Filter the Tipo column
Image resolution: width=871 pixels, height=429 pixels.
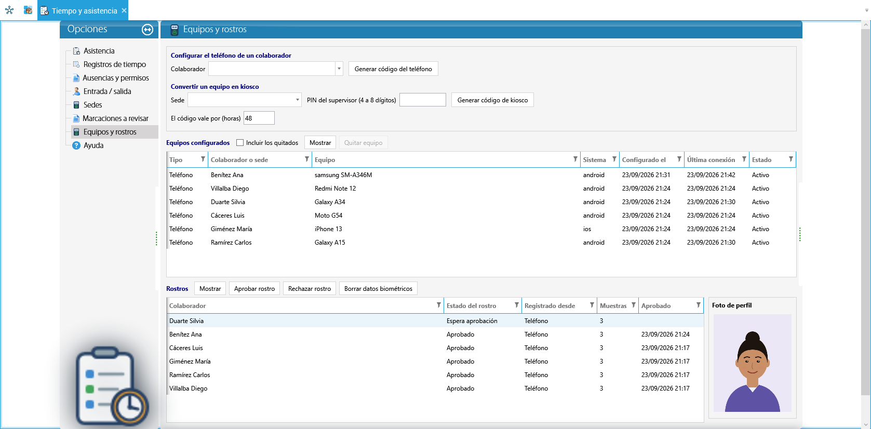coord(203,159)
